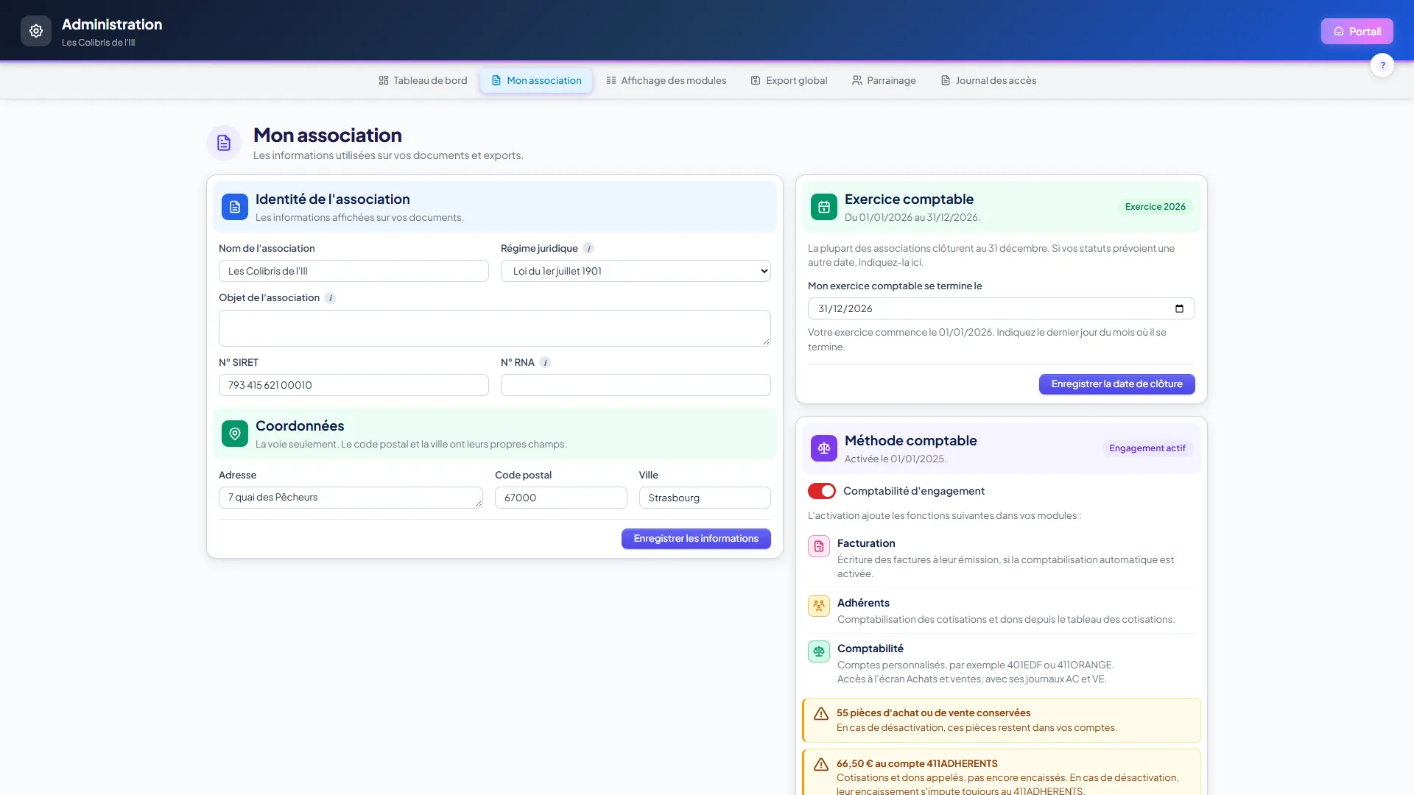
Task: Click the info icon next to Régime juridique
Action: click(x=588, y=249)
